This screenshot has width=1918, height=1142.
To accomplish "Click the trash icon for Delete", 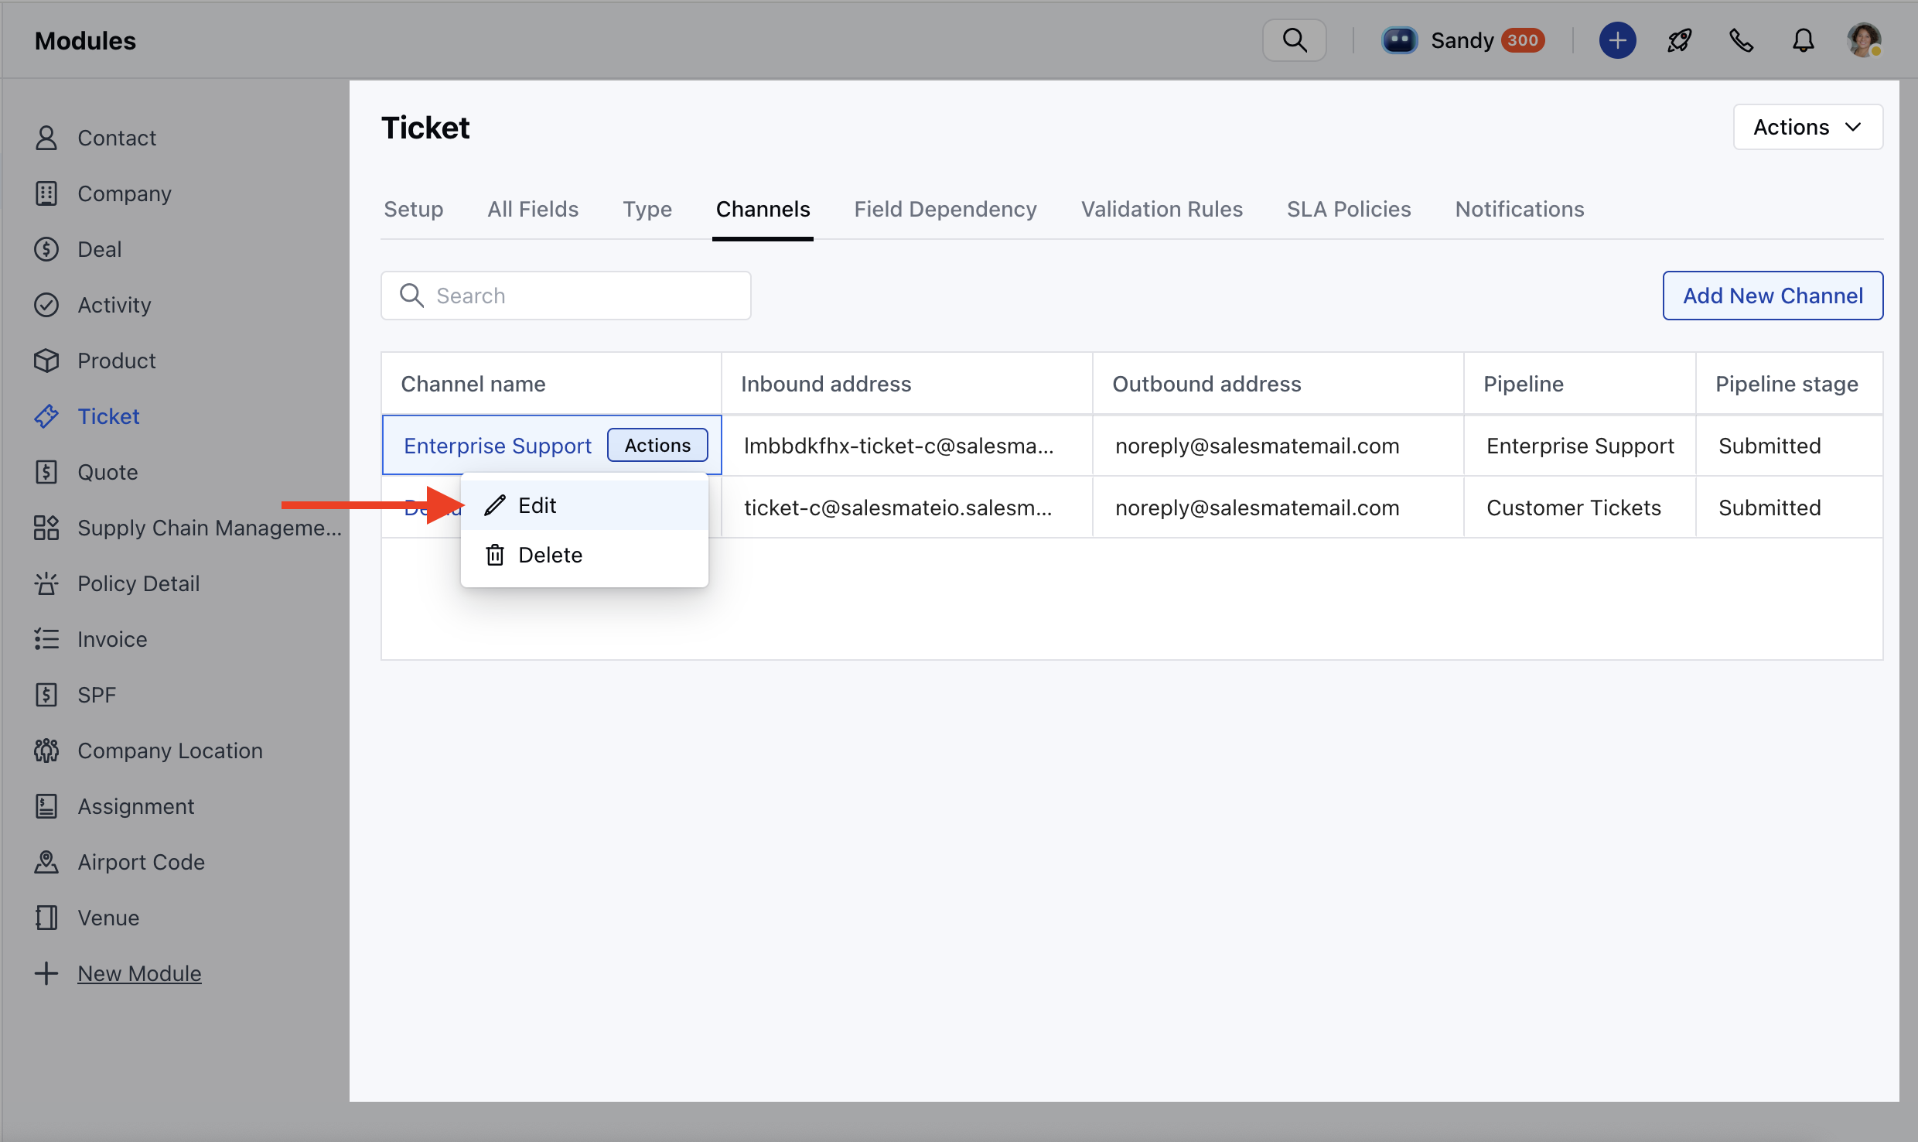I will [495, 555].
